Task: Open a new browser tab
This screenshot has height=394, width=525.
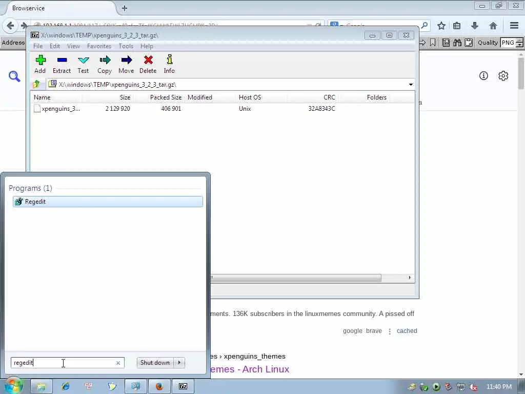Action: pos(125,8)
